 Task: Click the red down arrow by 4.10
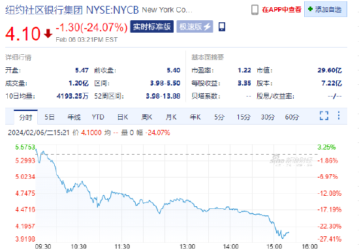pos(48,33)
